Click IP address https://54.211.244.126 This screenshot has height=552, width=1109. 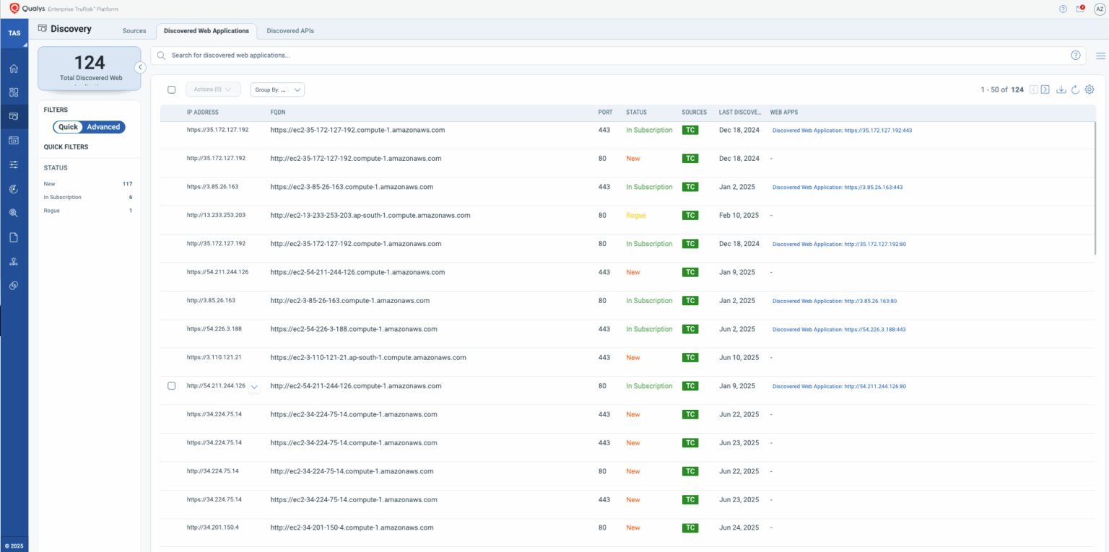tap(217, 273)
